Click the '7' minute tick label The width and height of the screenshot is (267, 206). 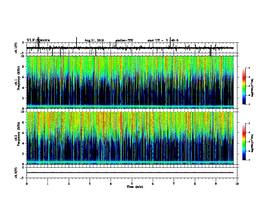174,184
